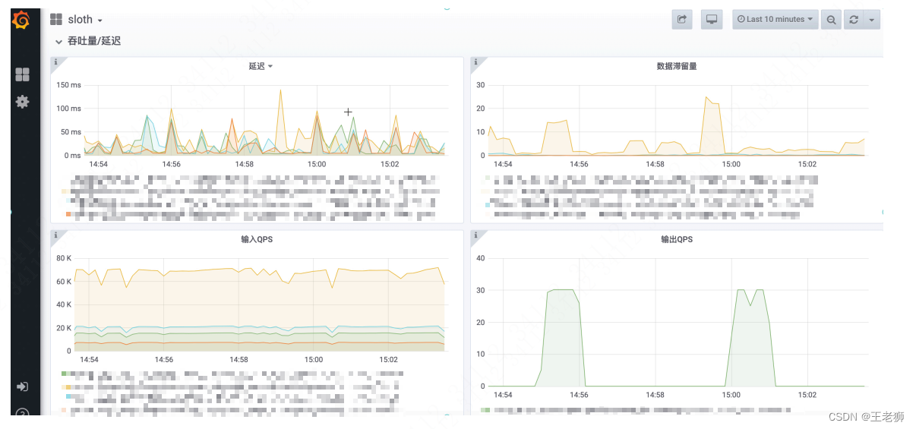The width and height of the screenshot is (916, 429).
Task: Share the dashboard via share icon
Action: [x=682, y=20]
